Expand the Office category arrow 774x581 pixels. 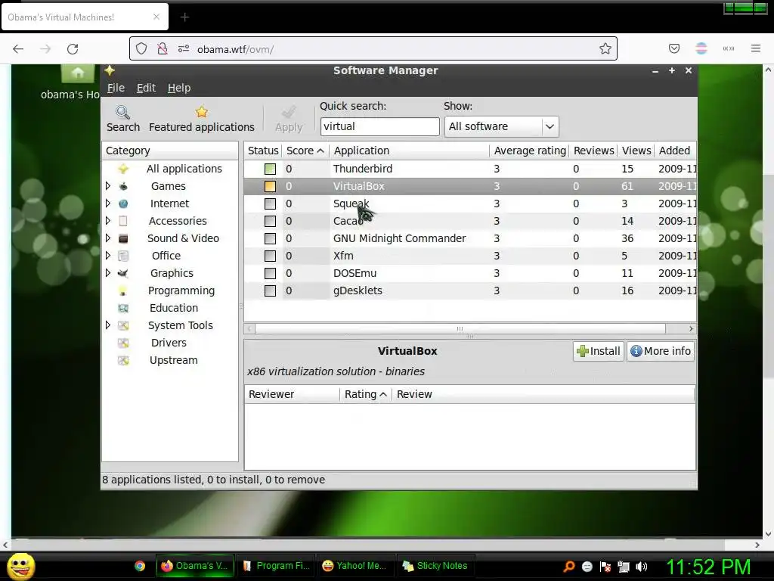[x=108, y=256]
